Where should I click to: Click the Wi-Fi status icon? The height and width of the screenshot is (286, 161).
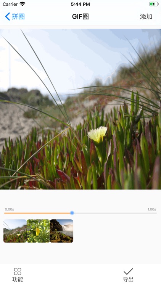click(x=22, y=4)
